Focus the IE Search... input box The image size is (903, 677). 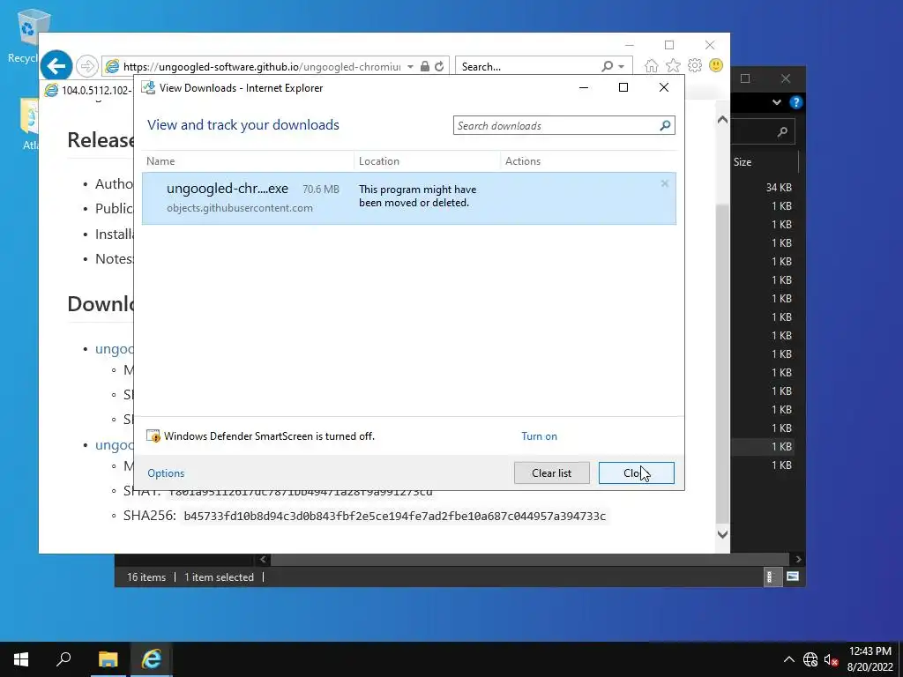pos(529,67)
